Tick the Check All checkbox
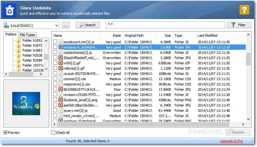 pos(53,132)
